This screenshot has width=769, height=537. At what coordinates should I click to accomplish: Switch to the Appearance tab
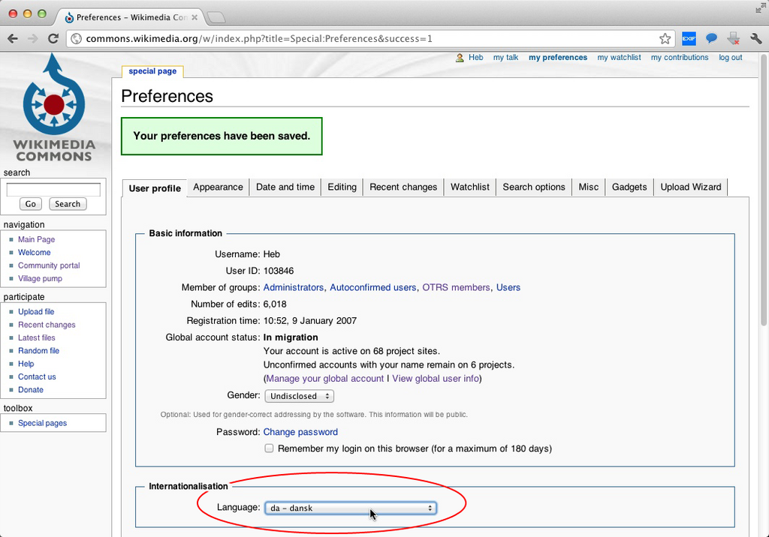pos(218,187)
